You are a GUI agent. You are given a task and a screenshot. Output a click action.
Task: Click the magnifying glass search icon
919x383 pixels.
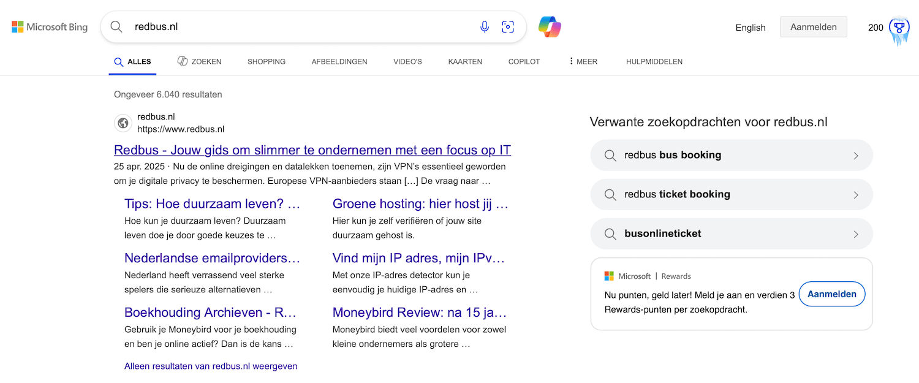[x=116, y=26]
